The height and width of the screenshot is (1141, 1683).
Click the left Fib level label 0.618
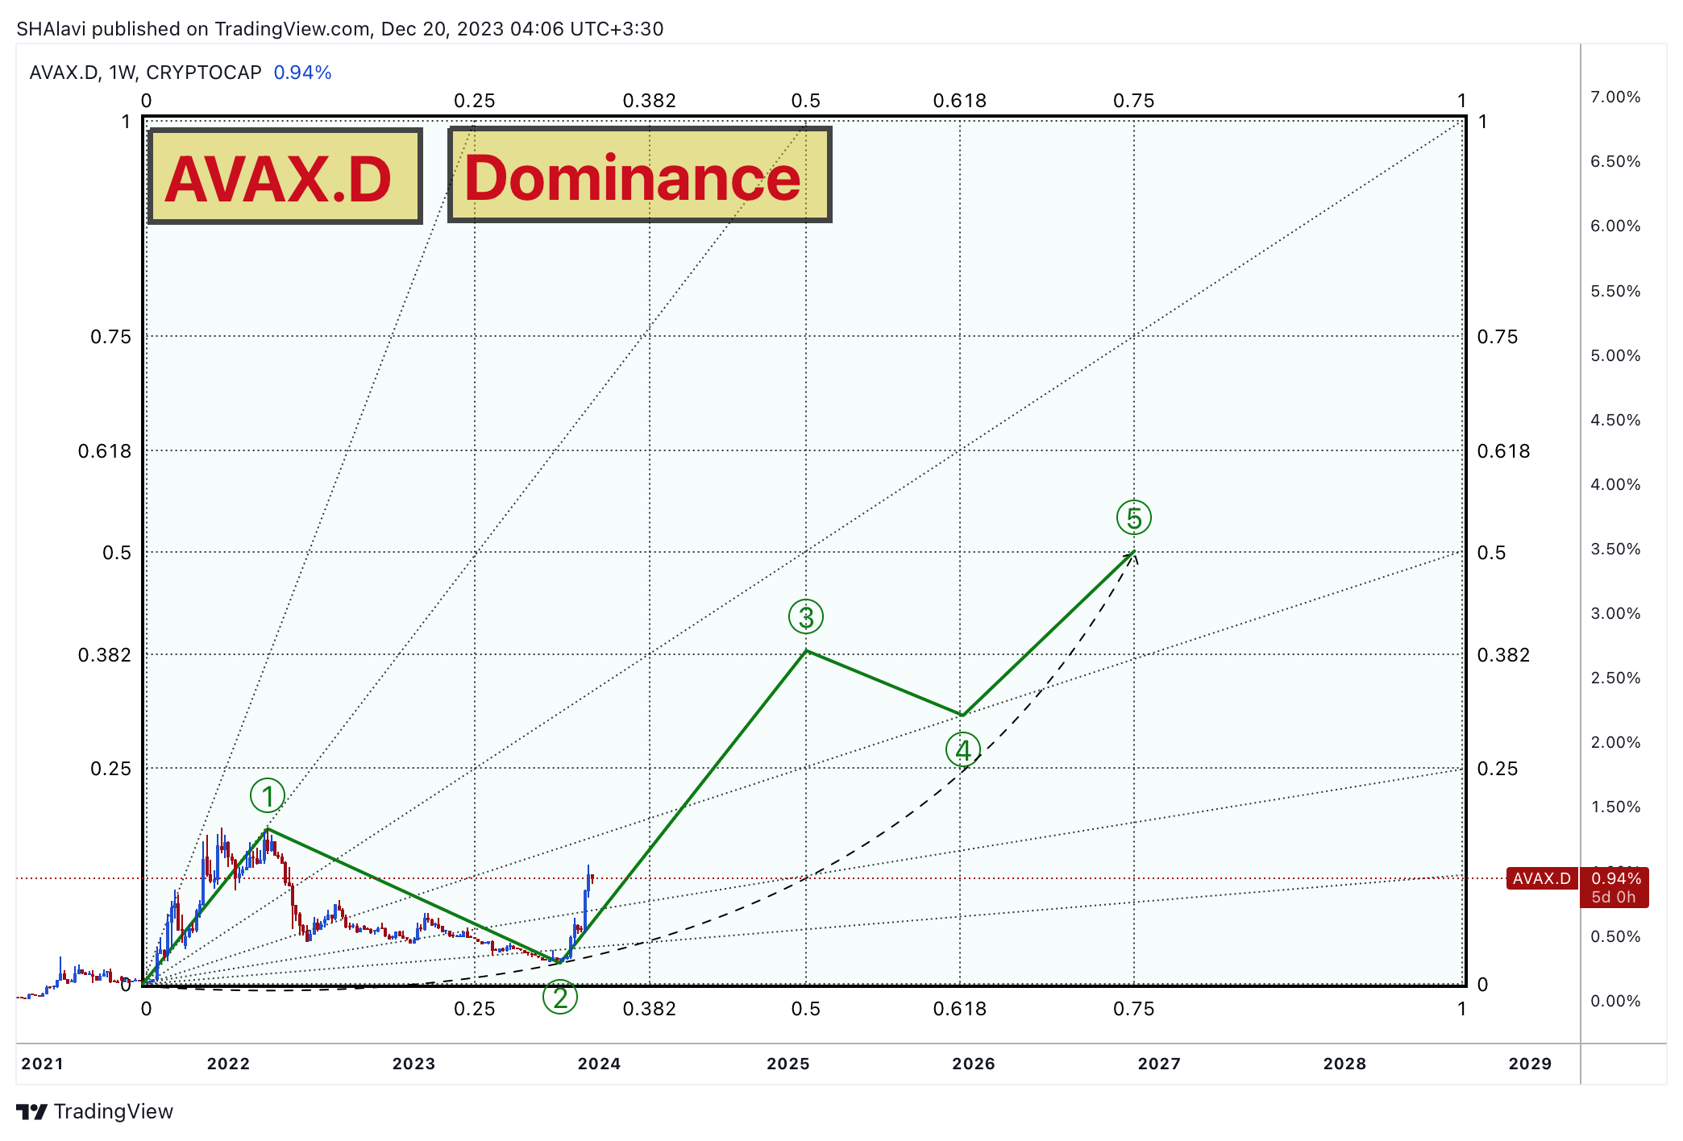105,451
